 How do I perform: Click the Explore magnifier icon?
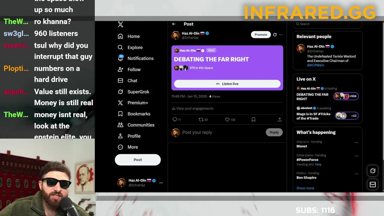(x=120, y=47)
